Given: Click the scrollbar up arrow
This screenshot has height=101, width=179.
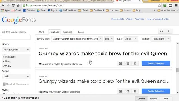Looking at the screenshot, I should pyautogui.click(x=177, y=43).
